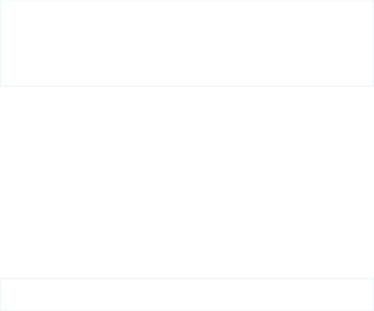Select the bottom empty panel's top border
The image size is (374, 311).
[187, 278]
